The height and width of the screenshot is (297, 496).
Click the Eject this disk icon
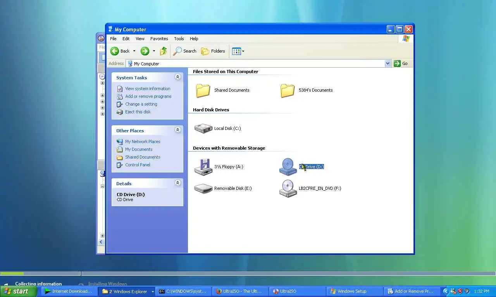click(x=120, y=112)
